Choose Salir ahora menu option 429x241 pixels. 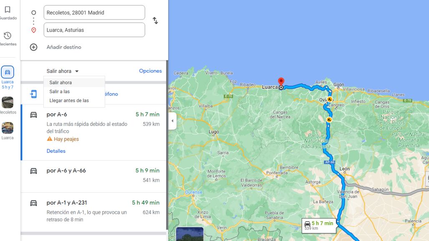click(61, 83)
